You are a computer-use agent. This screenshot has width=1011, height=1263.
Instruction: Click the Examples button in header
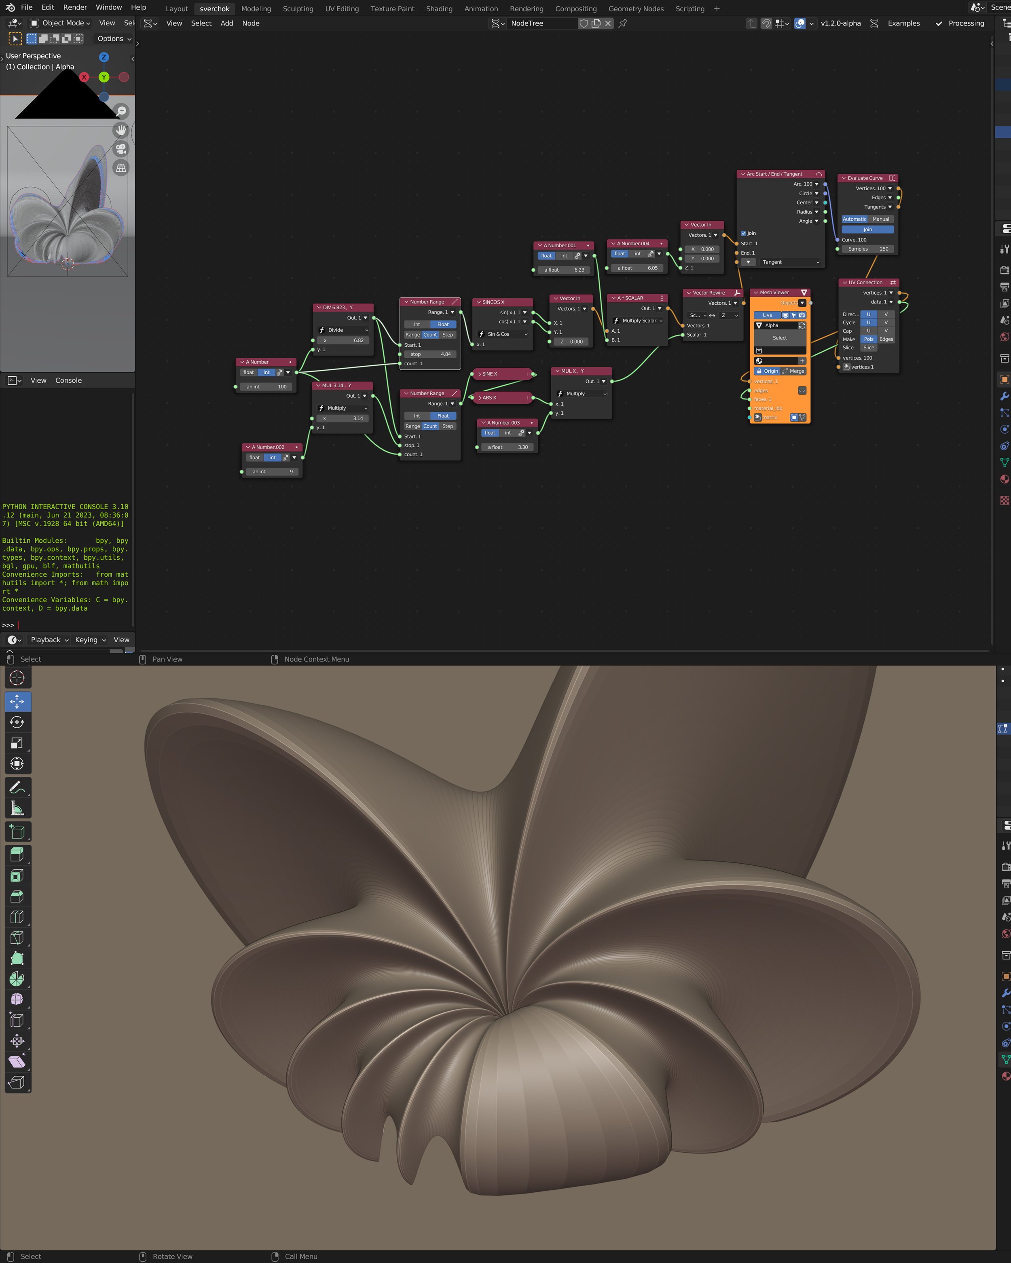903,23
